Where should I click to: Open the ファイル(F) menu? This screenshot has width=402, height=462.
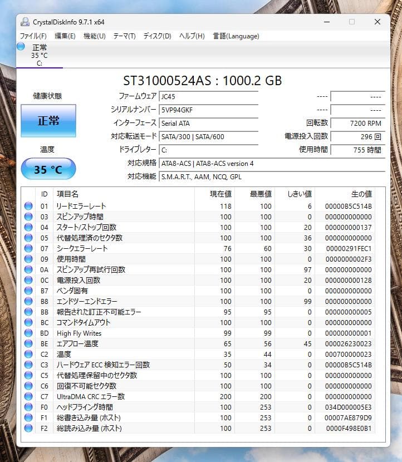coord(33,36)
